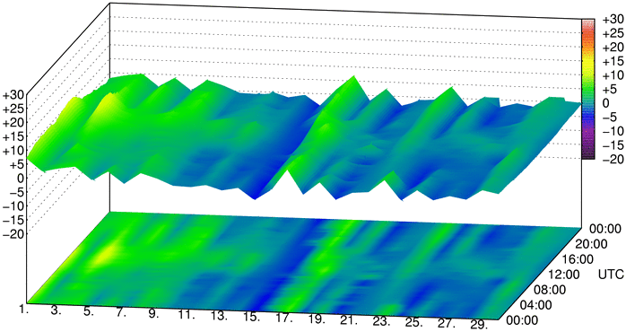Select "+20" on the vertical value axis

pos(14,124)
